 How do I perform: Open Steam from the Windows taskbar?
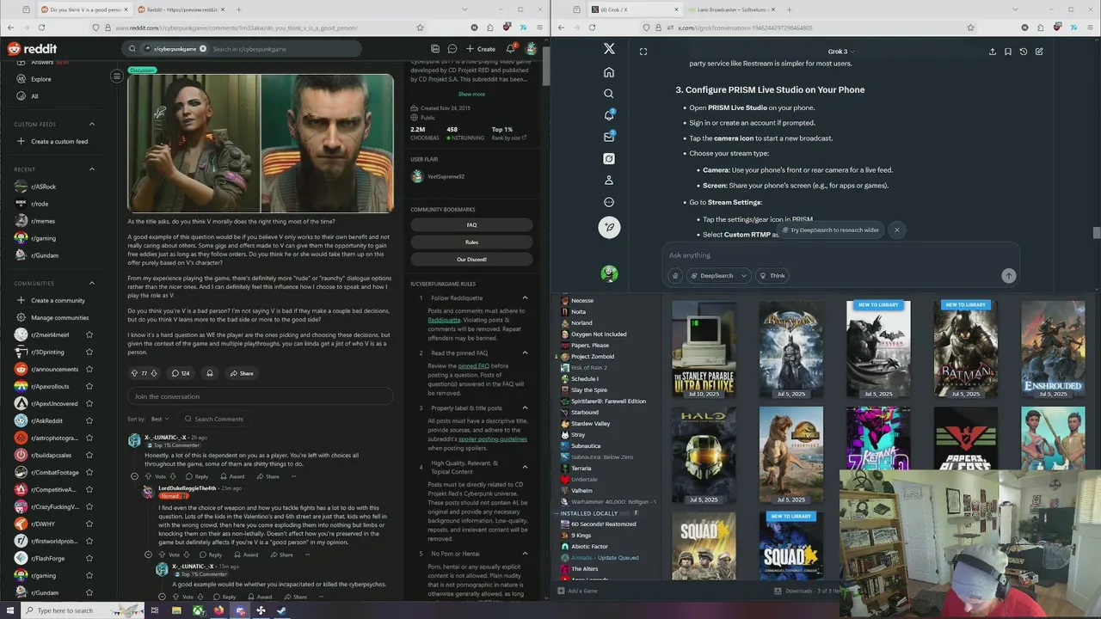(281, 610)
